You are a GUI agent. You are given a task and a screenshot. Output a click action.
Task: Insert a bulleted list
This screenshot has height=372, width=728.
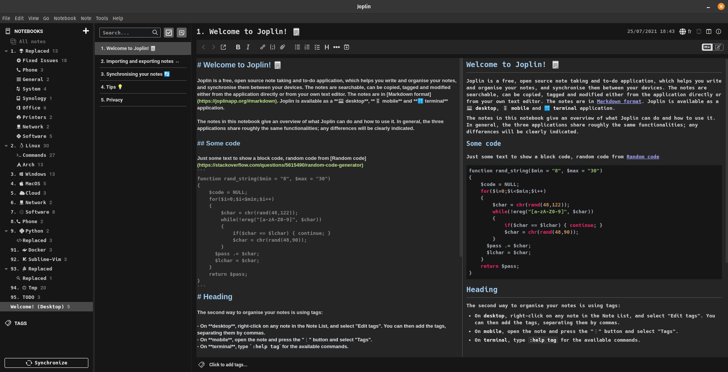tap(297, 47)
